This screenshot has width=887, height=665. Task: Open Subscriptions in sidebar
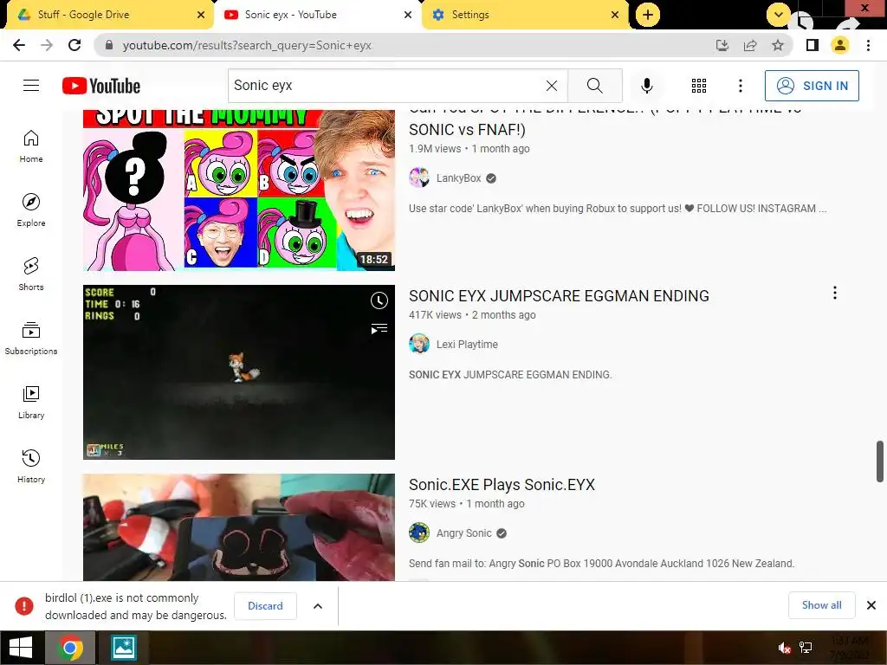(31, 339)
